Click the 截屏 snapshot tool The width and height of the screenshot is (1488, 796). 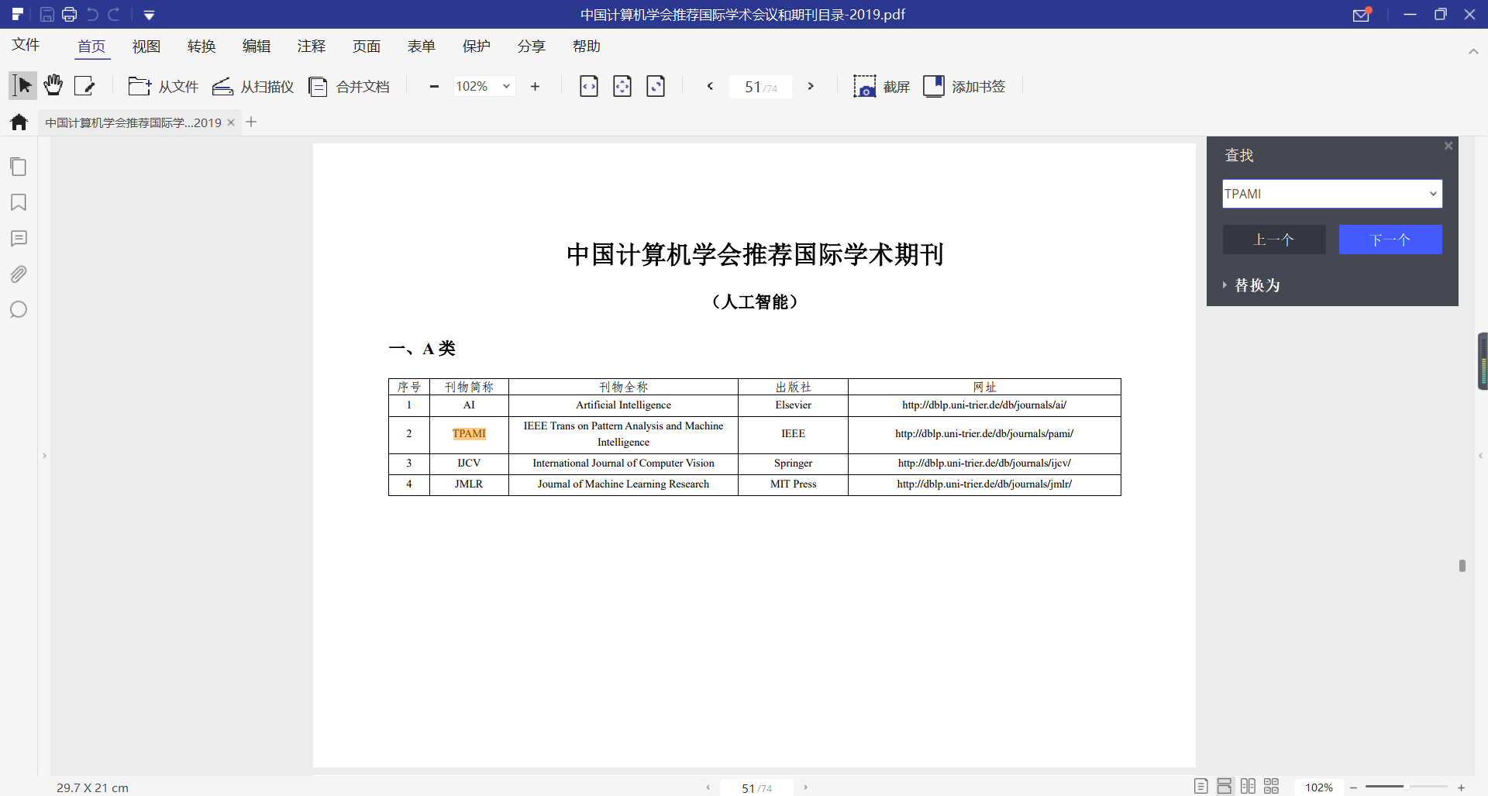pyautogui.click(x=881, y=86)
